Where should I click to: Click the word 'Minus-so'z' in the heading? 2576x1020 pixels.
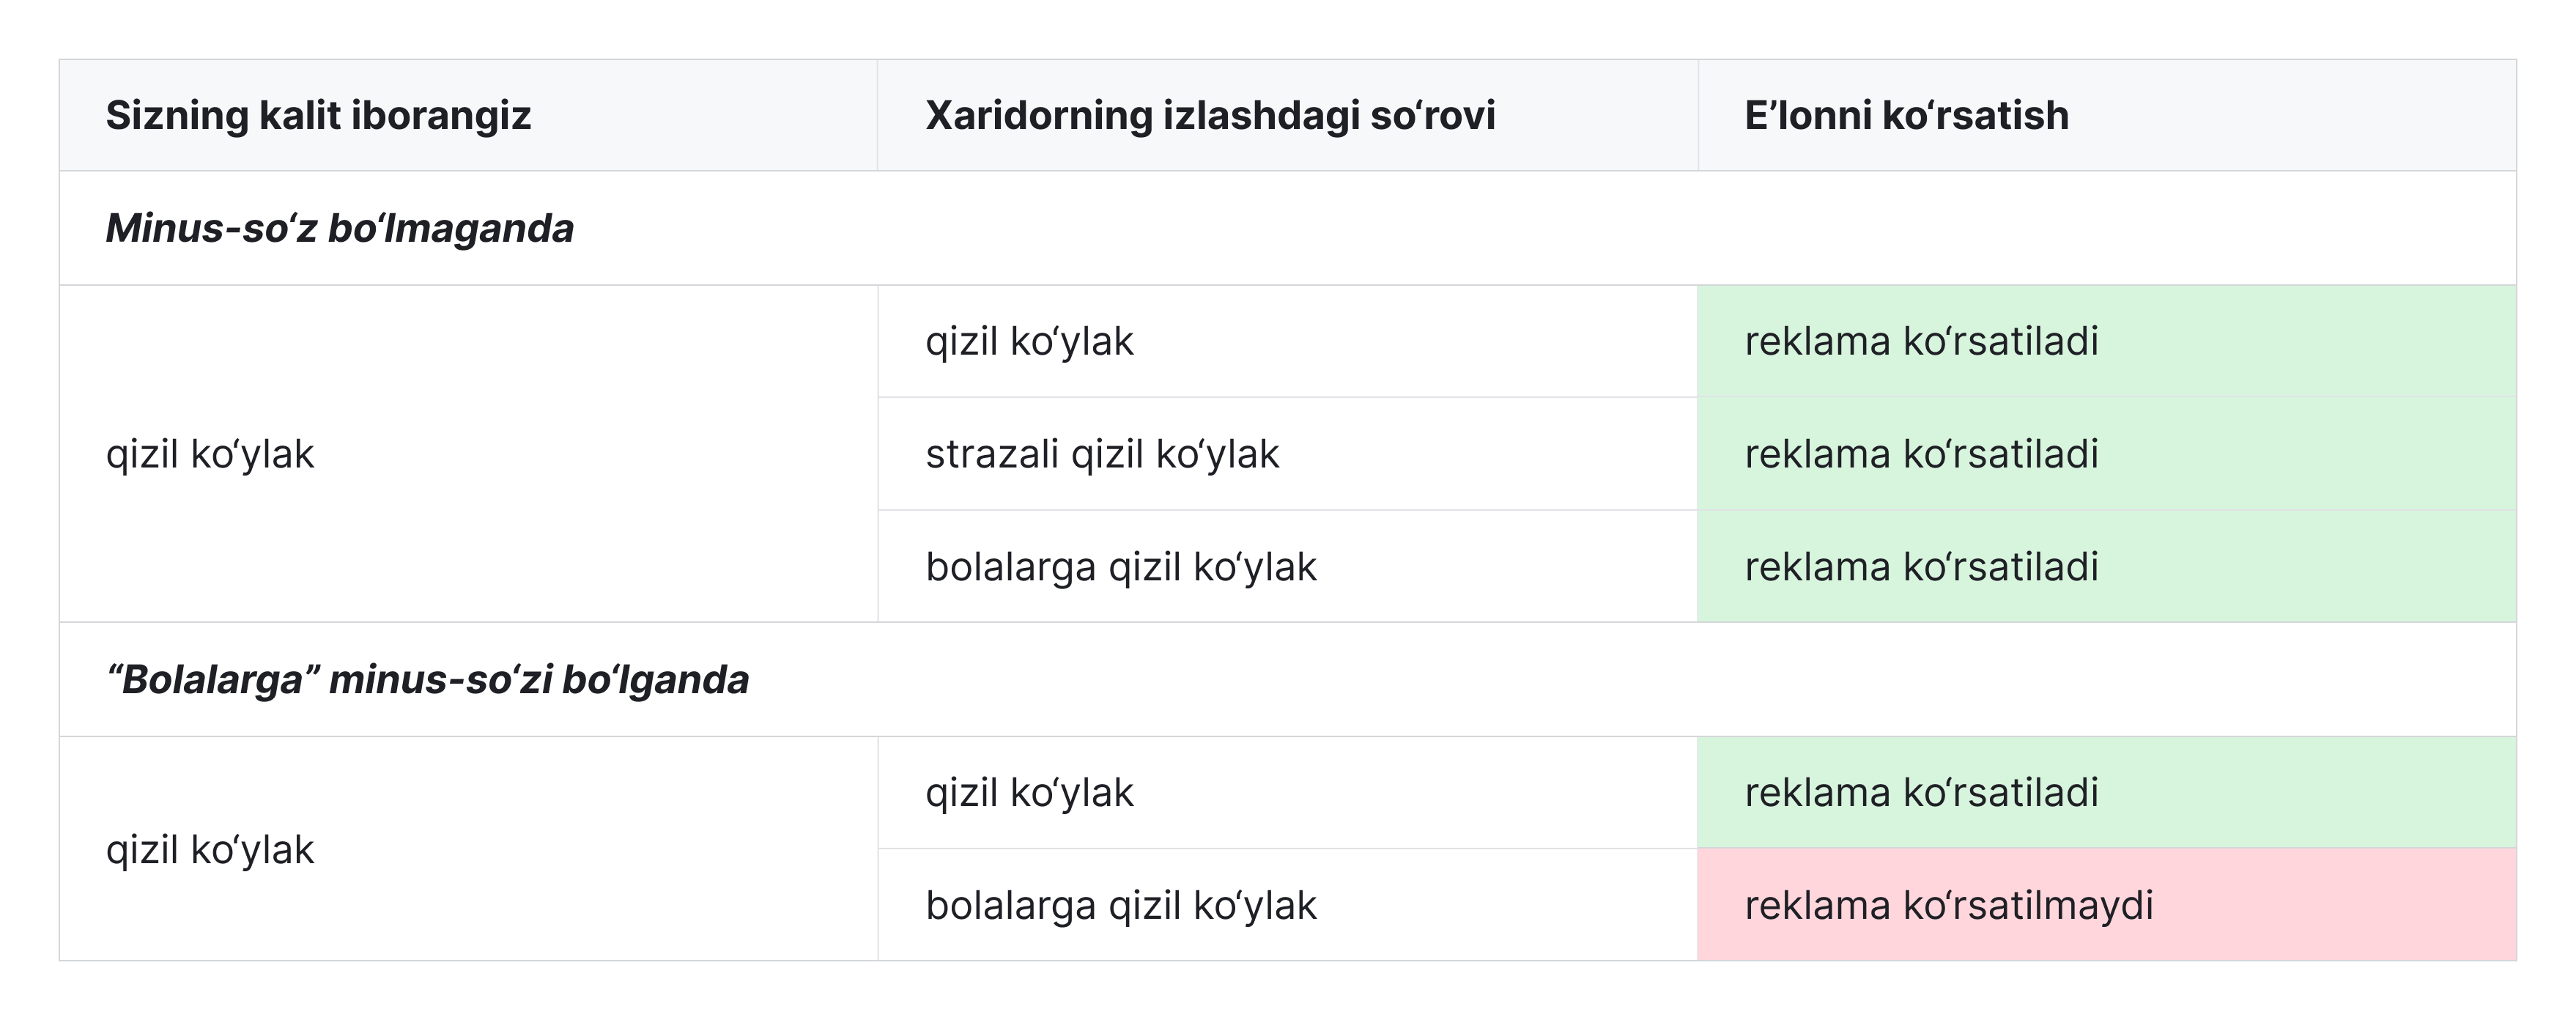point(211,228)
